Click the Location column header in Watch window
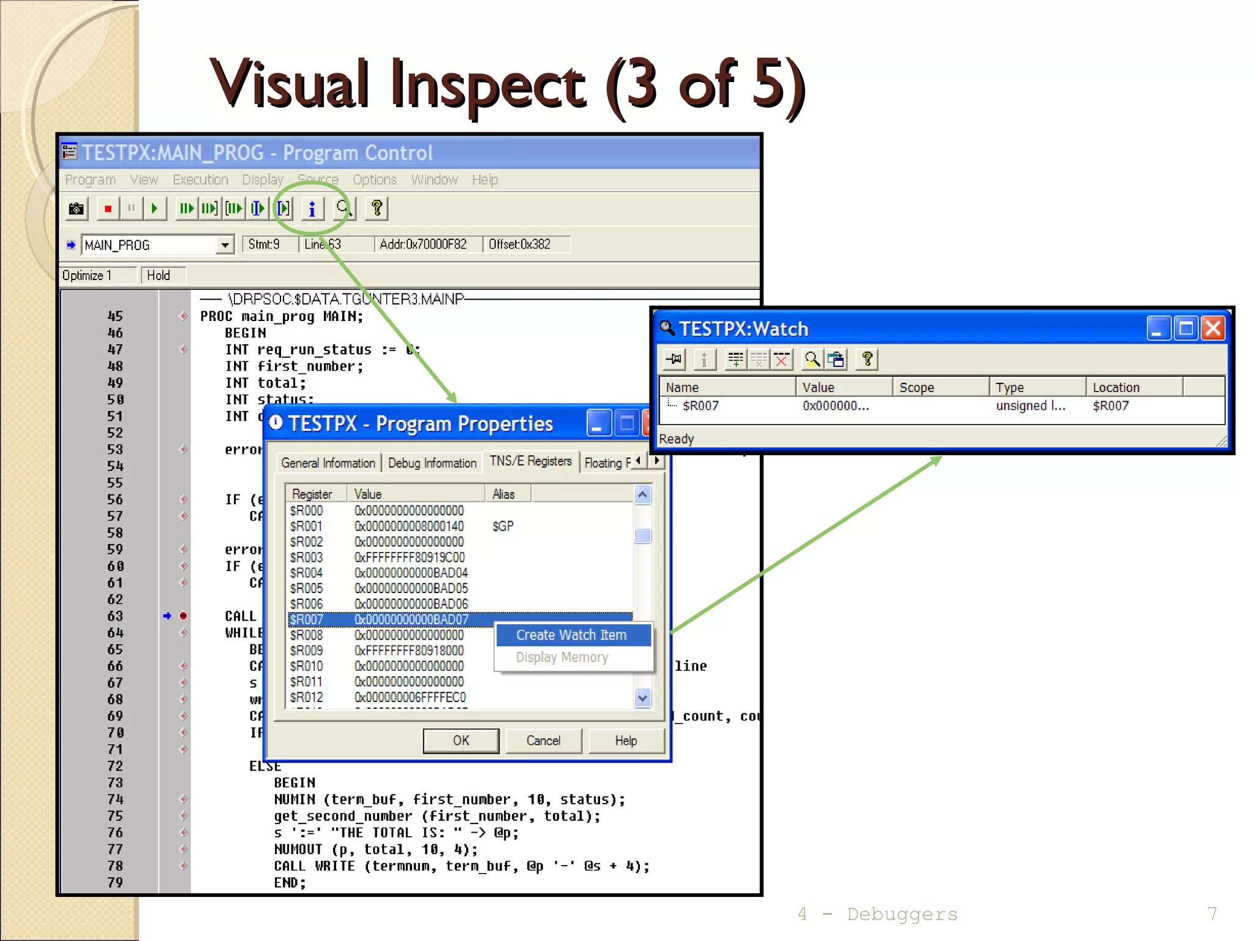 coord(1135,388)
